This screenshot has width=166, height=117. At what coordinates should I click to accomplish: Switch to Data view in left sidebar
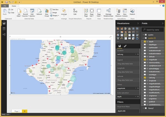[x=4, y=29]
